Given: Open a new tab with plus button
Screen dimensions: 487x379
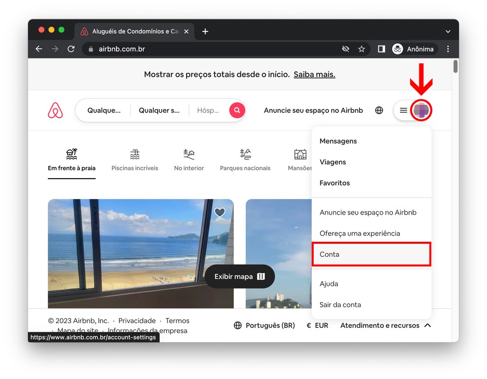Looking at the screenshot, I should tap(205, 31).
